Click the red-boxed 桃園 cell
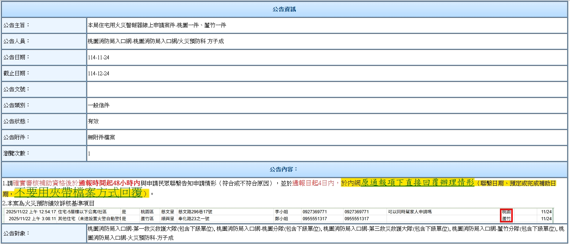570x249 pixels. 507,212
